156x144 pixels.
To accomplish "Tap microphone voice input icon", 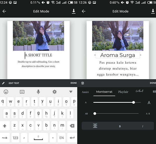I will click(x=38, y=92).
